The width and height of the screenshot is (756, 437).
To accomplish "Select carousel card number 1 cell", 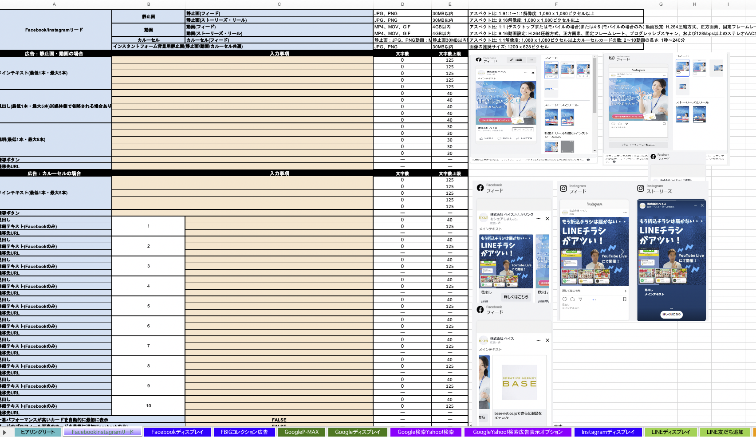I will tap(149, 226).
